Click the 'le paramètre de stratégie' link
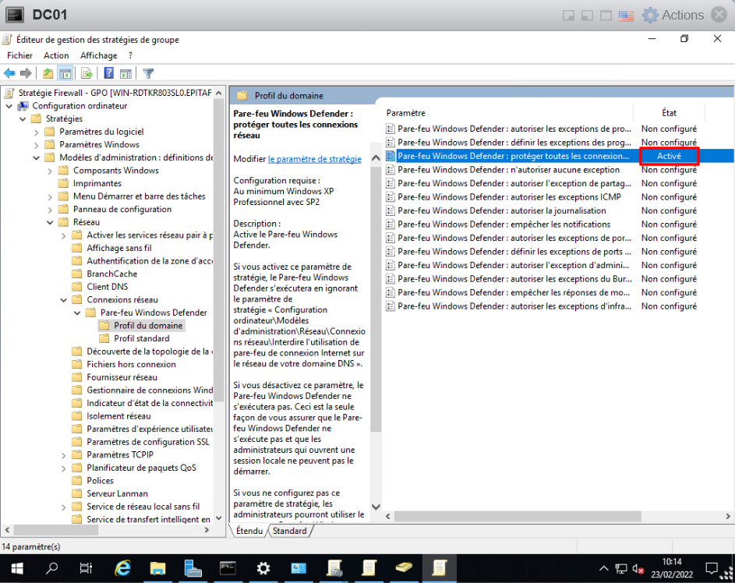735x583 pixels. pyautogui.click(x=314, y=159)
